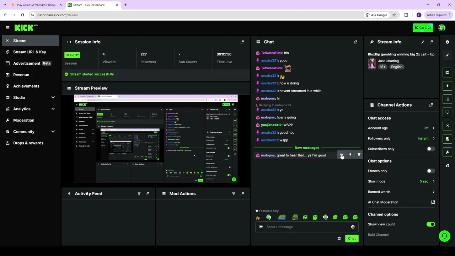
Task: Open the Achievements page
Action: coord(30,86)
